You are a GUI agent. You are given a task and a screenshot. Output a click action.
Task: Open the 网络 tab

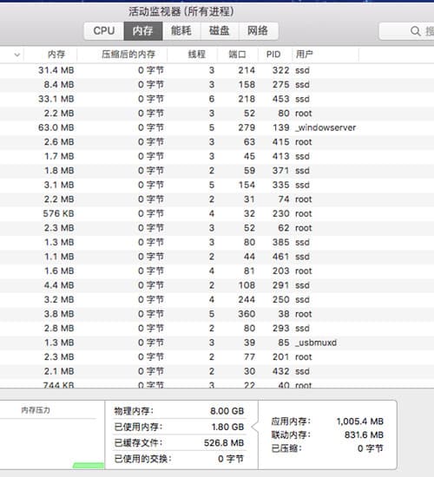pyautogui.click(x=259, y=30)
